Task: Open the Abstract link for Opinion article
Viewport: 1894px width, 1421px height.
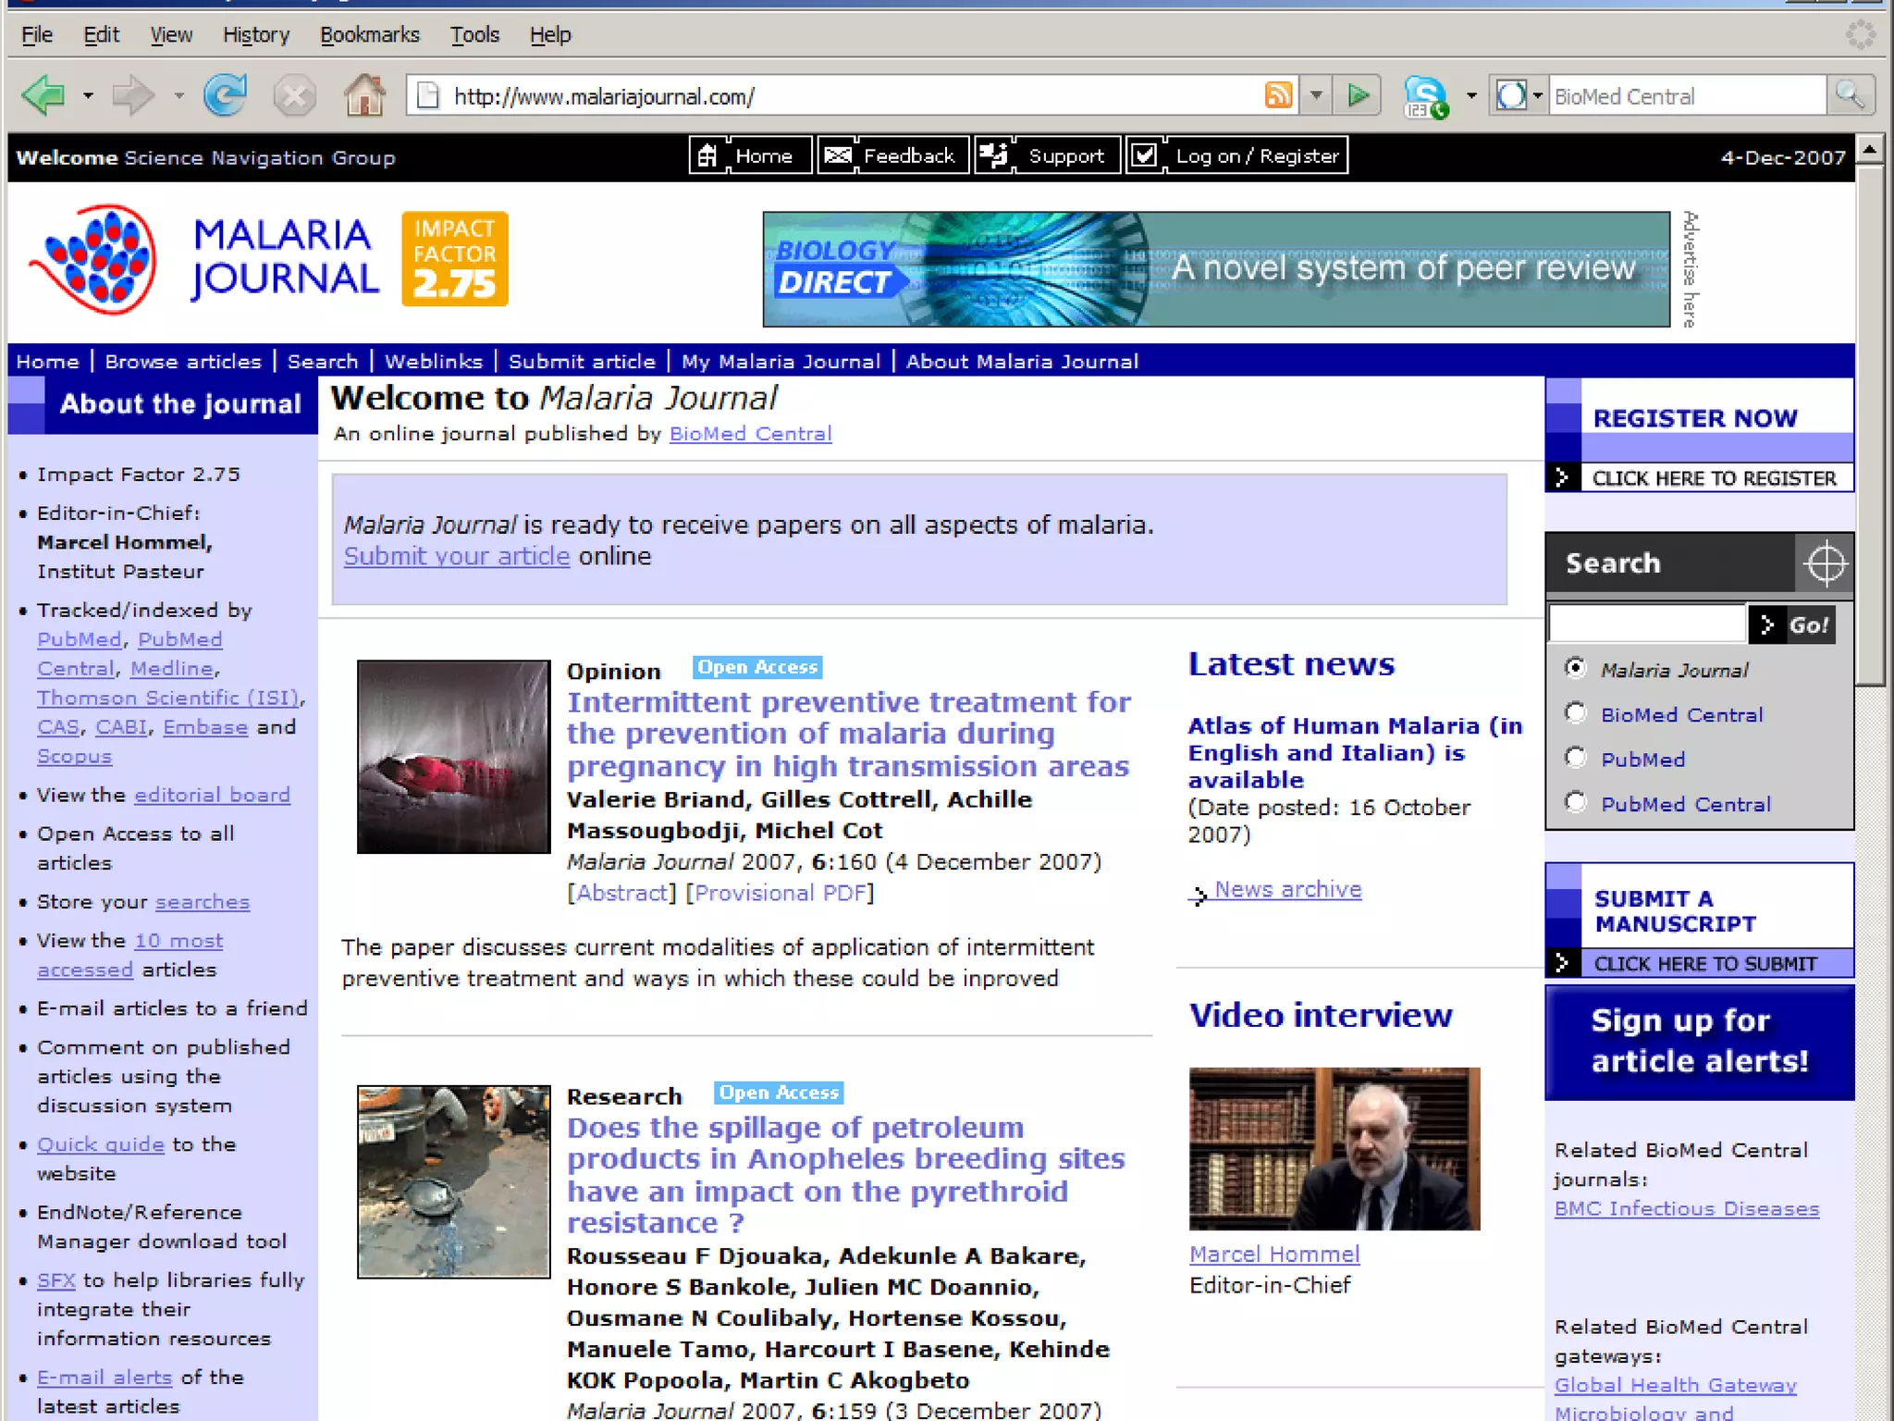Action: tap(622, 893)
